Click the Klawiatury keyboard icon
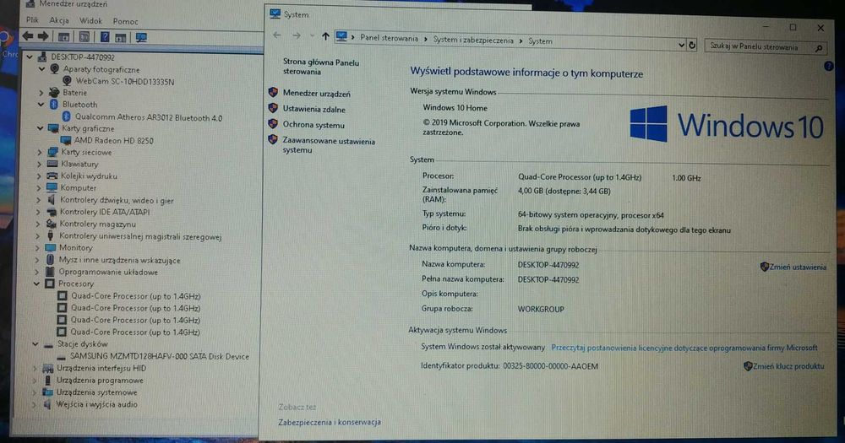Screen dimensions: 845x443 point(52,165)
